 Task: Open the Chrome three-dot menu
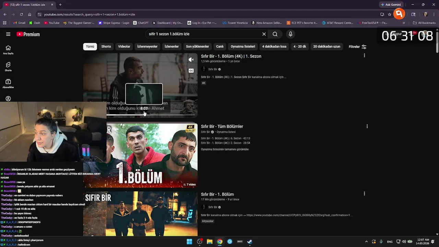point(434,14)
